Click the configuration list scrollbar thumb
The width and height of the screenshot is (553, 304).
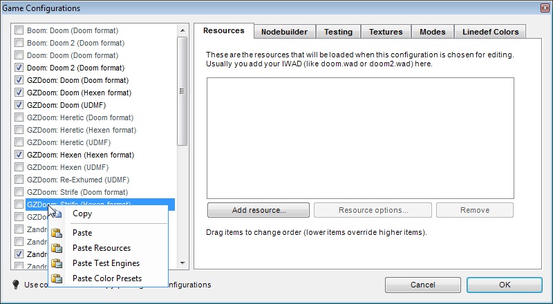click(x=182, y=91)
